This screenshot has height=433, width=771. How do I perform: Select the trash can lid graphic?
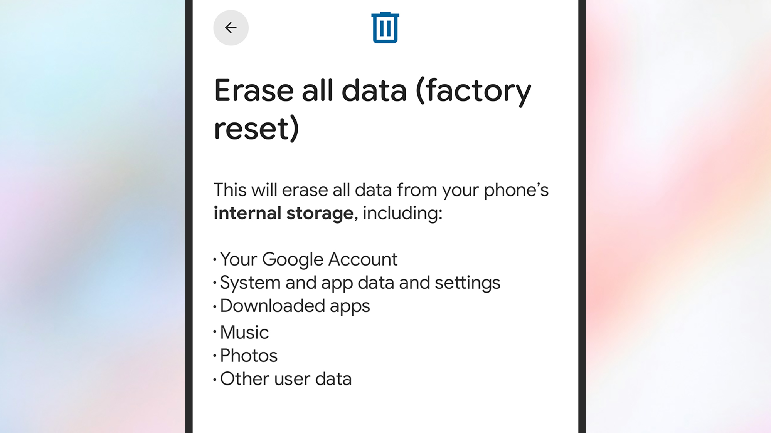tap(385, 15)
